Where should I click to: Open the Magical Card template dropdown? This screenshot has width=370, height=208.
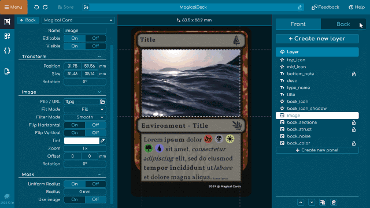tap(79, 20)
